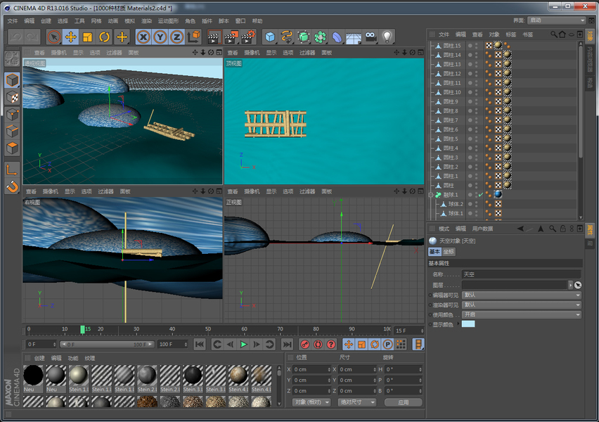599x422 pixels.
Task: Click the light bulb icon to add light
Action: coord(387,37)
